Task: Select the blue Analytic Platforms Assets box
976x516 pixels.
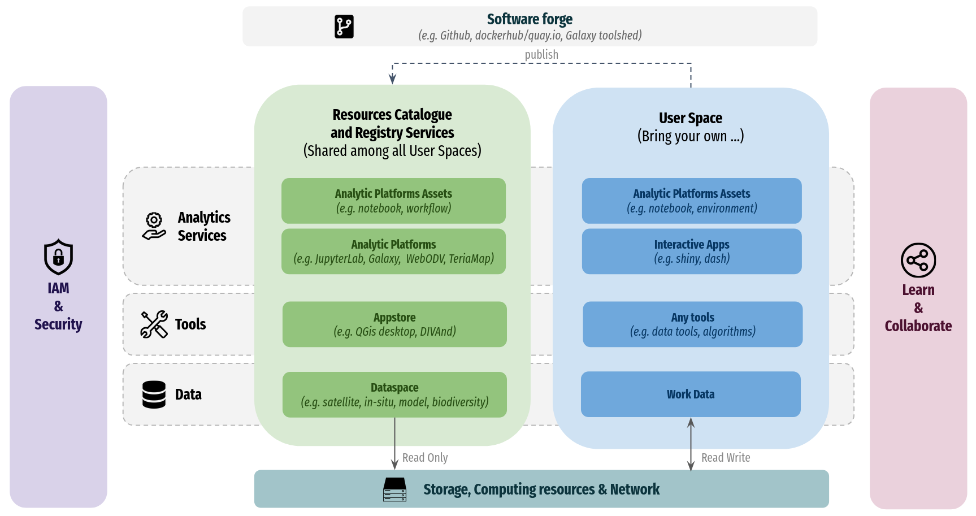Action: pyautogui.click(x=692, y=201)
